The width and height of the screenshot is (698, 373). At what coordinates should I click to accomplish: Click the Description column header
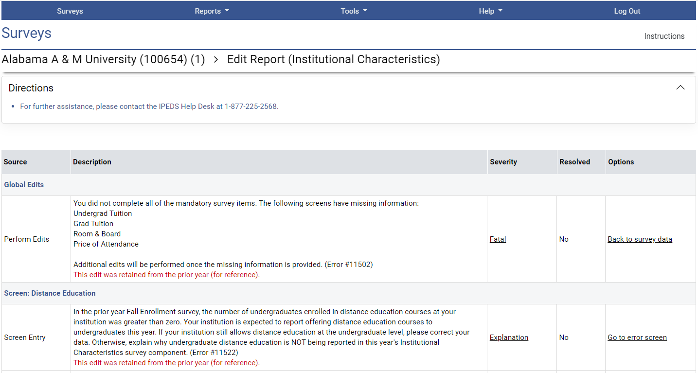point(92,162)
